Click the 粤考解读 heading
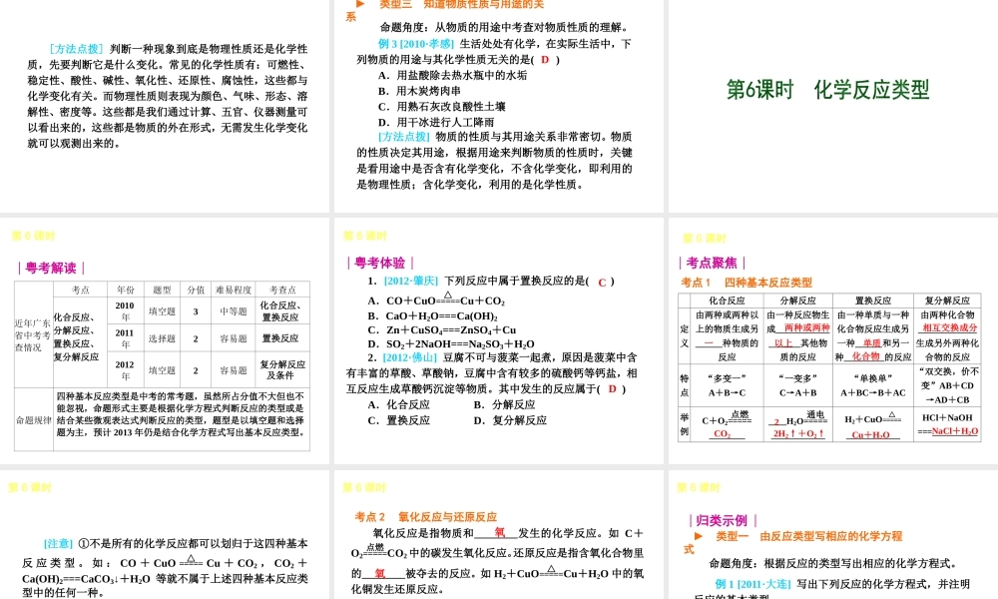The image size is (998, 599). pos(51,268)
